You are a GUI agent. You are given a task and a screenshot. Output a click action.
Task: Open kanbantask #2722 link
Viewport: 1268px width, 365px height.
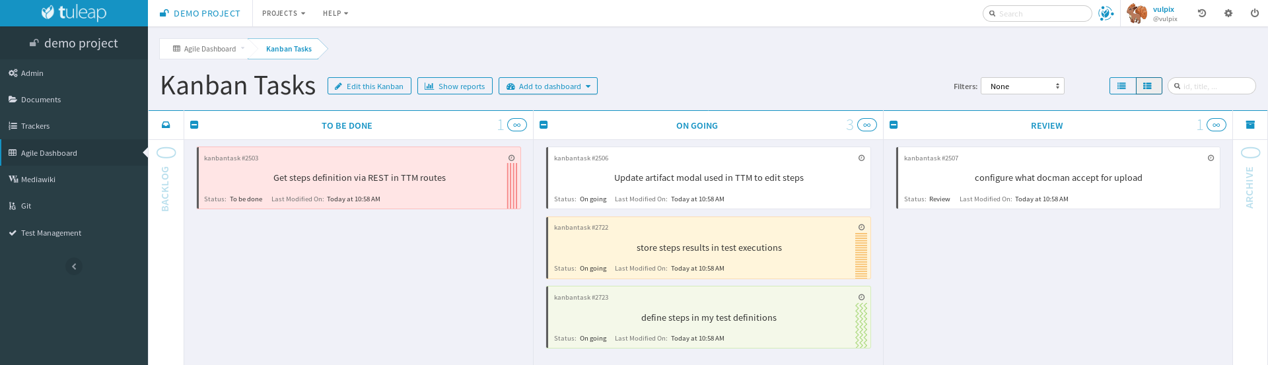pos(581,228)
